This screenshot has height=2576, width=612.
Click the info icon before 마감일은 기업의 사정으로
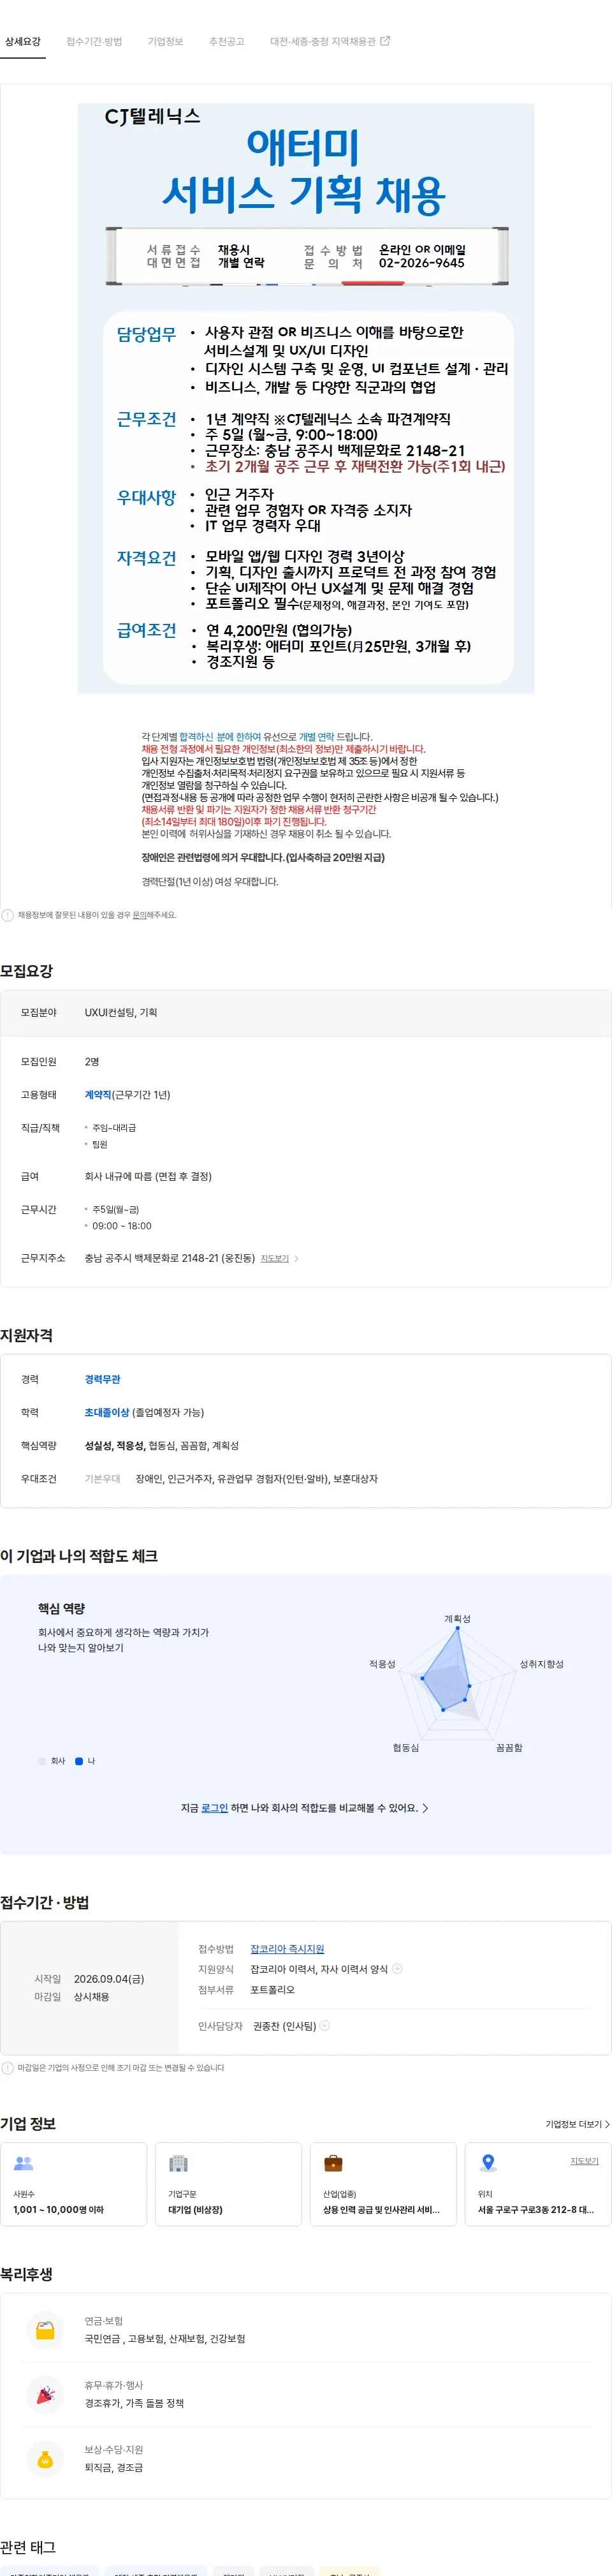8,2067
